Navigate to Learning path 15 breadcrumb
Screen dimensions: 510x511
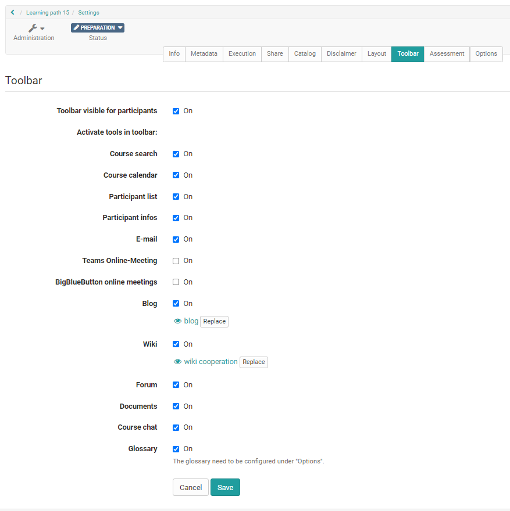[48, 13]
